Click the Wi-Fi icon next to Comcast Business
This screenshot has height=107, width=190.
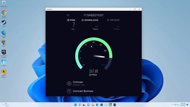click(x=69, y=91)
